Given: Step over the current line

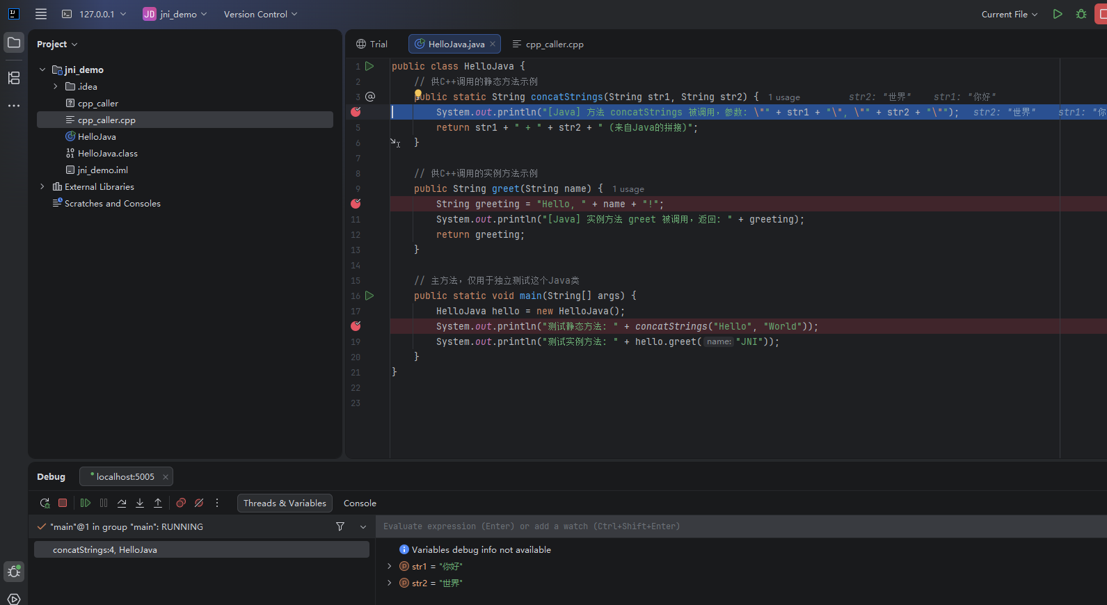Looking at the screenshot, I should tap(122, 503).
